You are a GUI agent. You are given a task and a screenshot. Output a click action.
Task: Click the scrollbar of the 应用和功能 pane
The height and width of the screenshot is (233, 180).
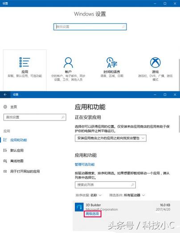click(x=179, y=124)
